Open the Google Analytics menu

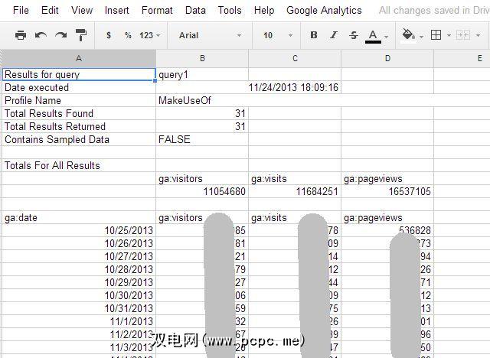click(324, 10)
